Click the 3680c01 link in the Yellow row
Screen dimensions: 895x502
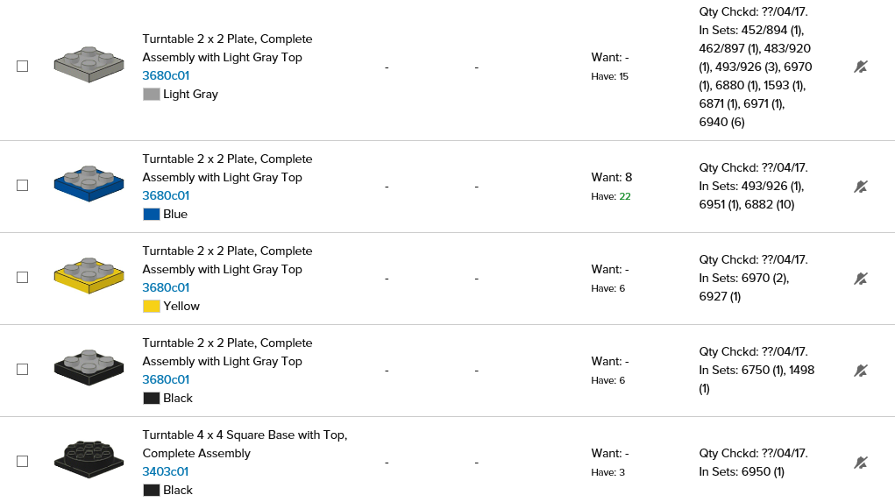[x=166, y=287]
